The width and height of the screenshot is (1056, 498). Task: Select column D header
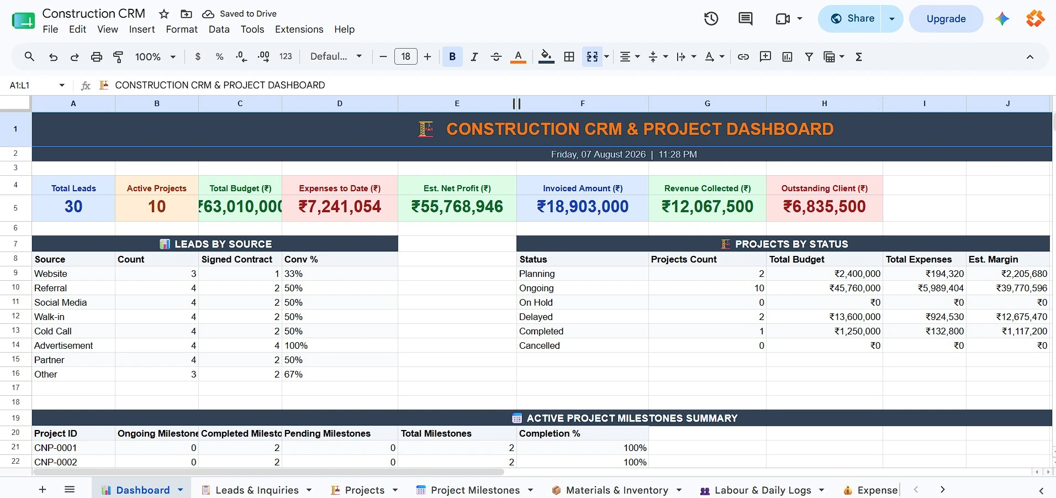340,103
